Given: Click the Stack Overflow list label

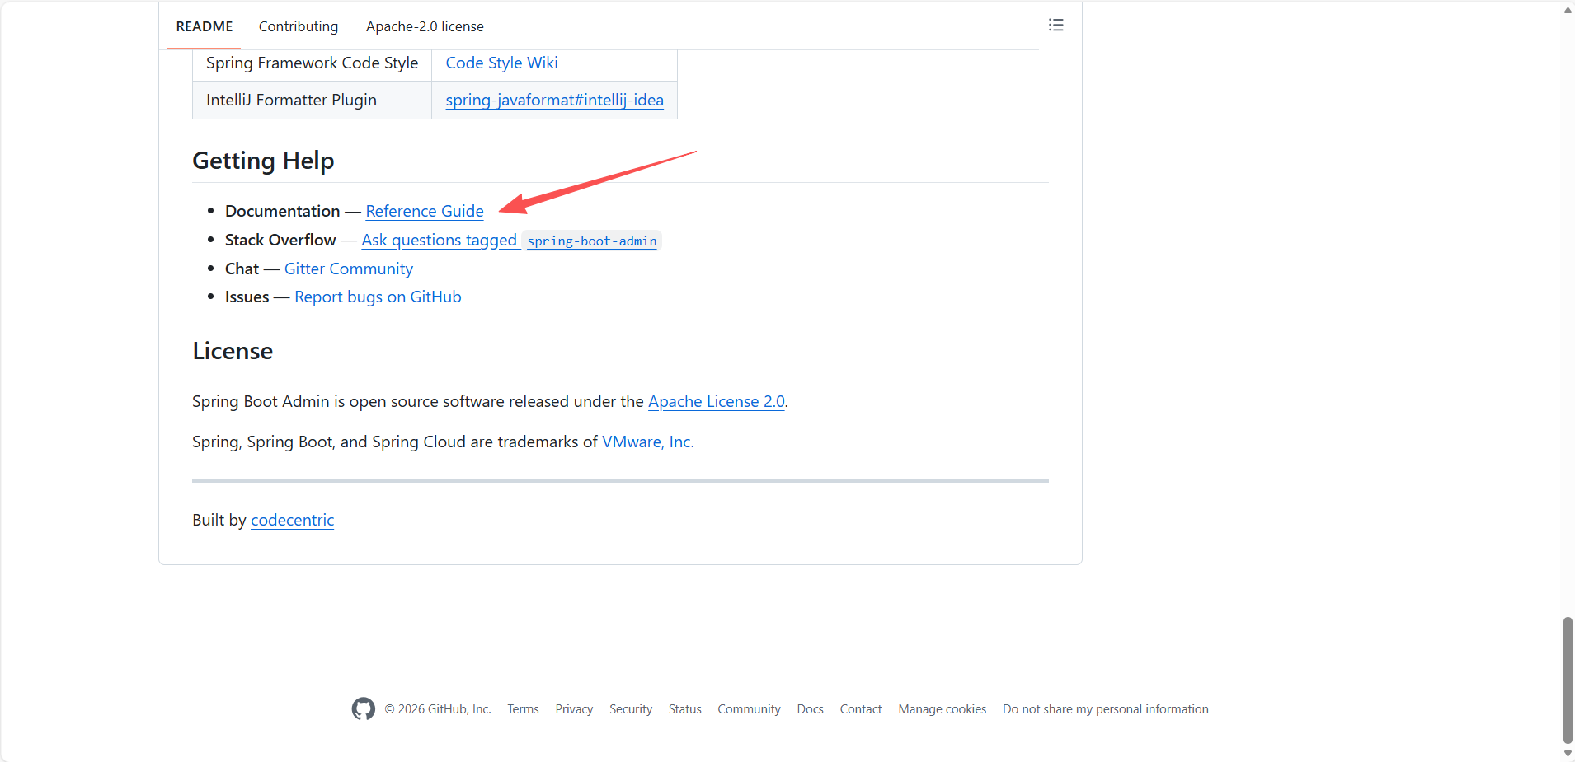Looking at the screenshot, I should pyautogui.click(x=280, y=240).
